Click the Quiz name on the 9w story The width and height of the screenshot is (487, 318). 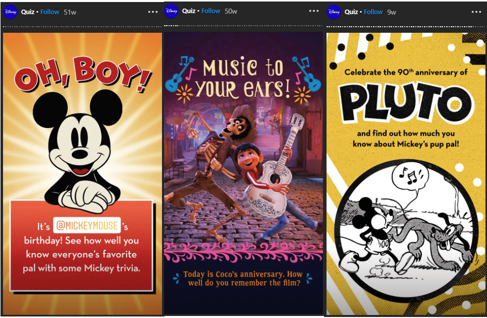click(351, 12)
